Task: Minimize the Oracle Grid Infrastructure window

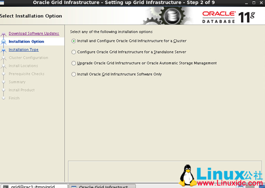Action: click(246, 3)
